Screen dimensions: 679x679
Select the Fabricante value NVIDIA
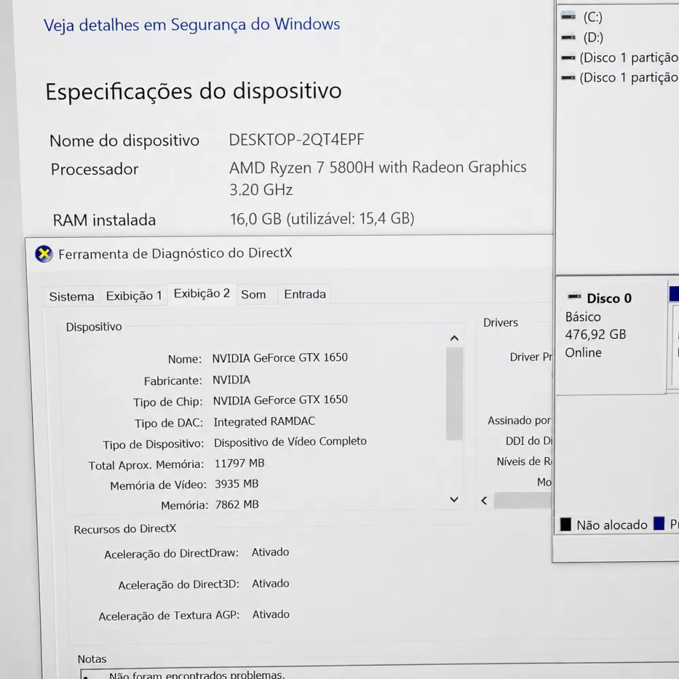tap(232, 380)
